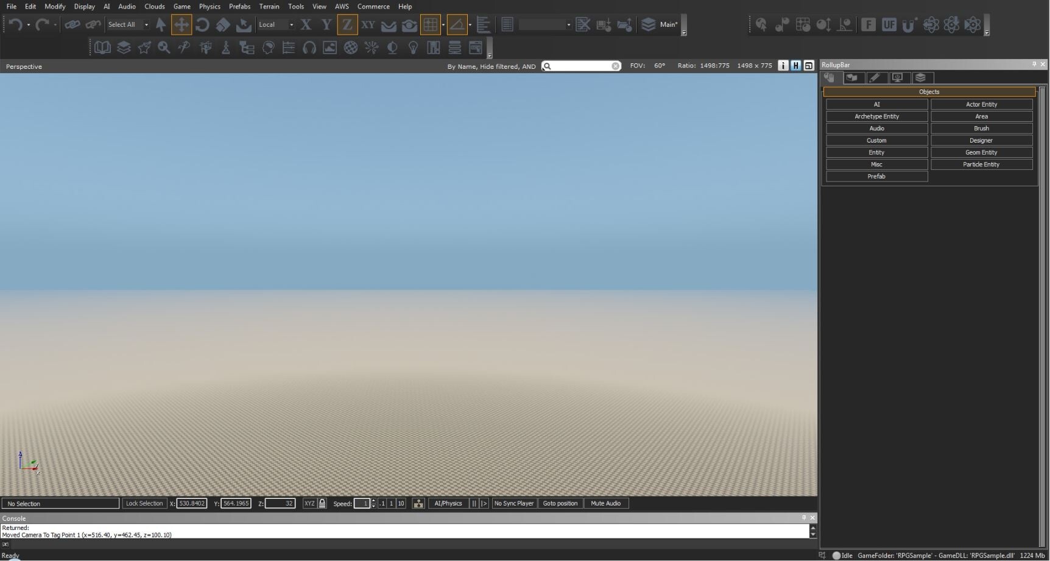Open the Particle Editor sparkle icon
This screenshot has height=561, width=1050.
(372, 48)
